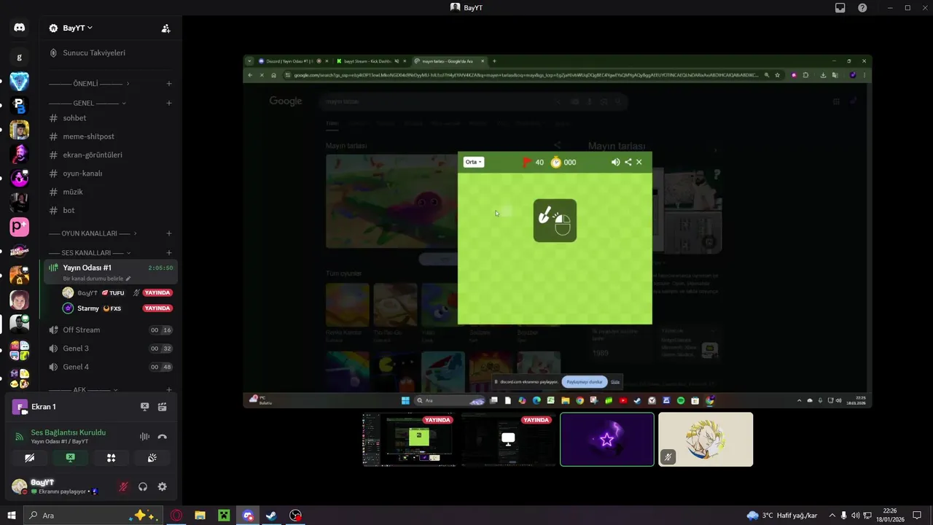This screenshot has width=933, height=525.
Task: Open weather widget '3°C Hafif yağ./kar'
Action: point(781,516)
